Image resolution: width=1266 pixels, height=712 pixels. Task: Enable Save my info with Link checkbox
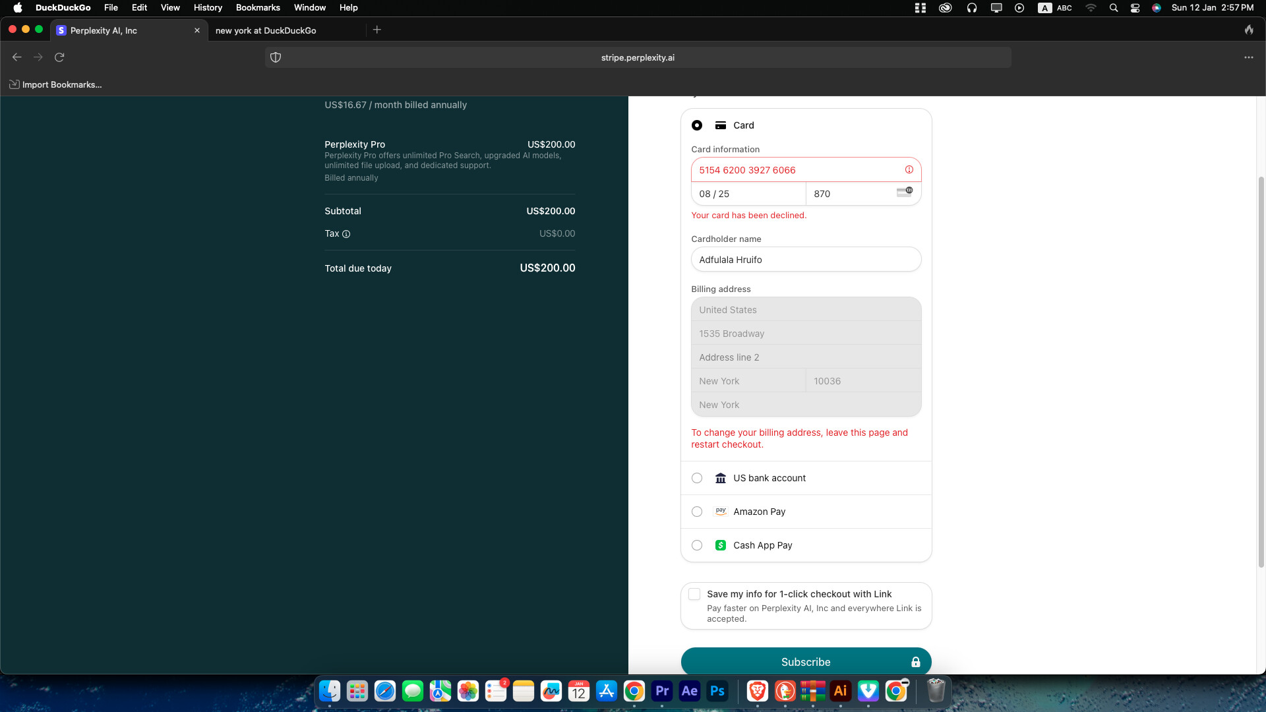[x=694, y=594]
